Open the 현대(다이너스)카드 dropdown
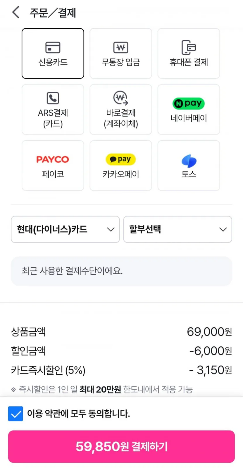 (65, 229)
